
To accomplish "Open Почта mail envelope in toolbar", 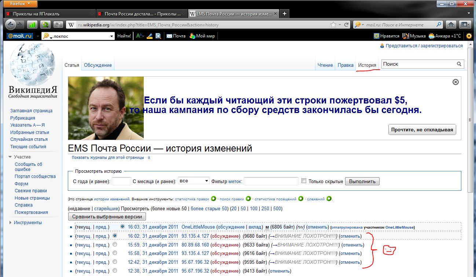I will 176,36.
